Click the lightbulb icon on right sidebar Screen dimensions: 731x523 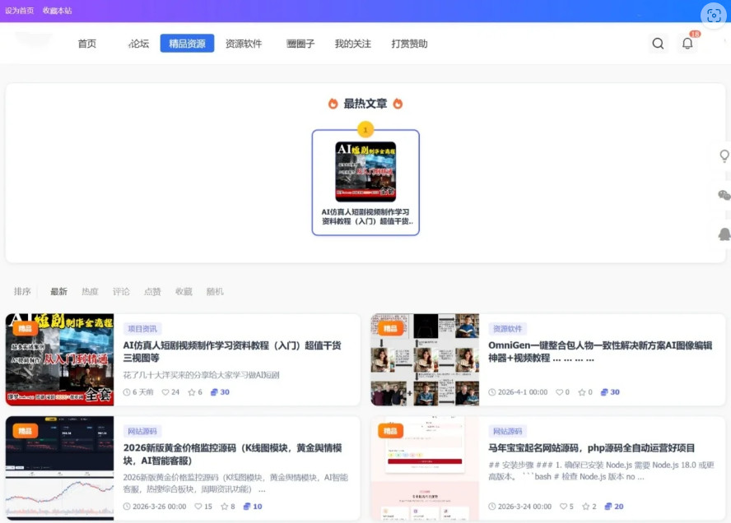coord(724,156)
